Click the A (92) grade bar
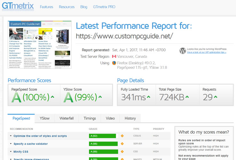Viewport: 236px width, 160px height. [x=102, y=136]
